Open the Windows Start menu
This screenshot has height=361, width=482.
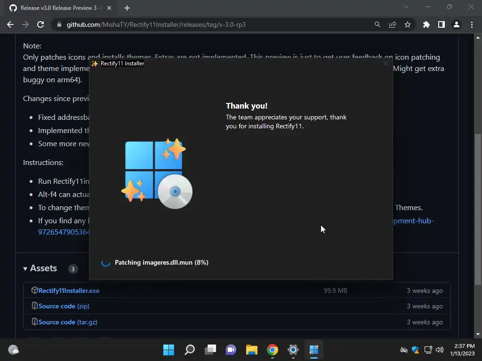coord(169,350)
